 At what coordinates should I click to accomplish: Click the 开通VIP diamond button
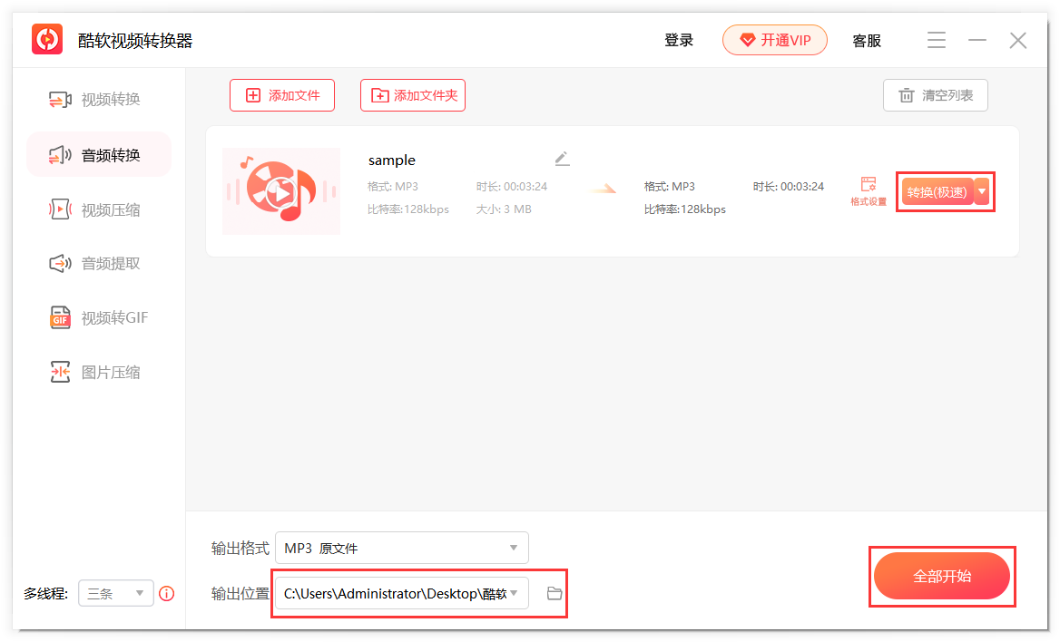[775, 40]
